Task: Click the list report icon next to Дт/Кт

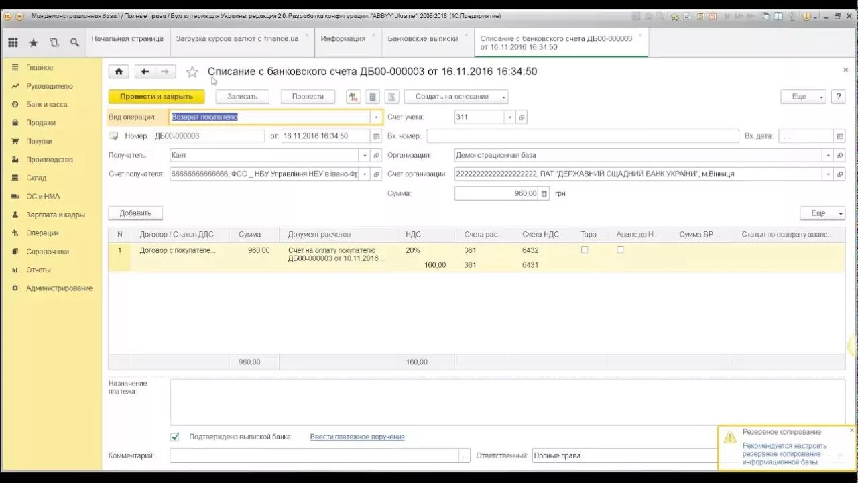Action: (x=373, y=97)
